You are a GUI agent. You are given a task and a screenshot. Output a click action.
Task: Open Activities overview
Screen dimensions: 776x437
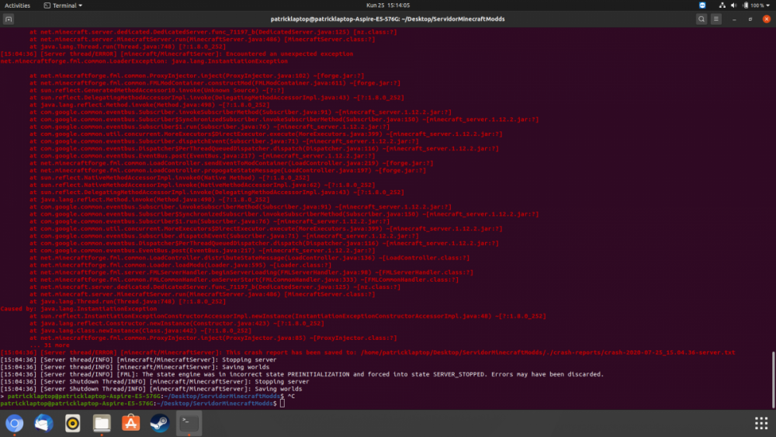(18, 5)
